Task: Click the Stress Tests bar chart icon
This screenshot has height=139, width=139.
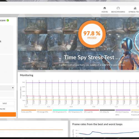Action: [135, 8]
